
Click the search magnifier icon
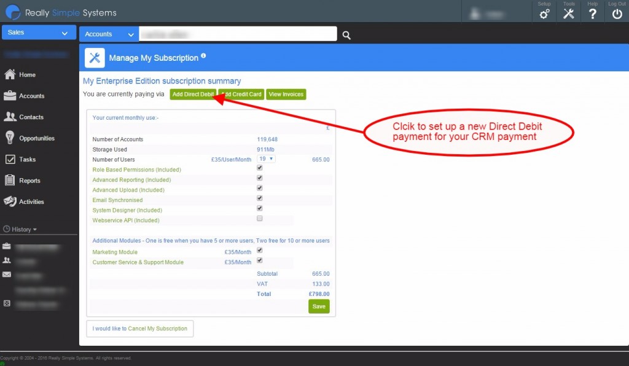point(346,35)
